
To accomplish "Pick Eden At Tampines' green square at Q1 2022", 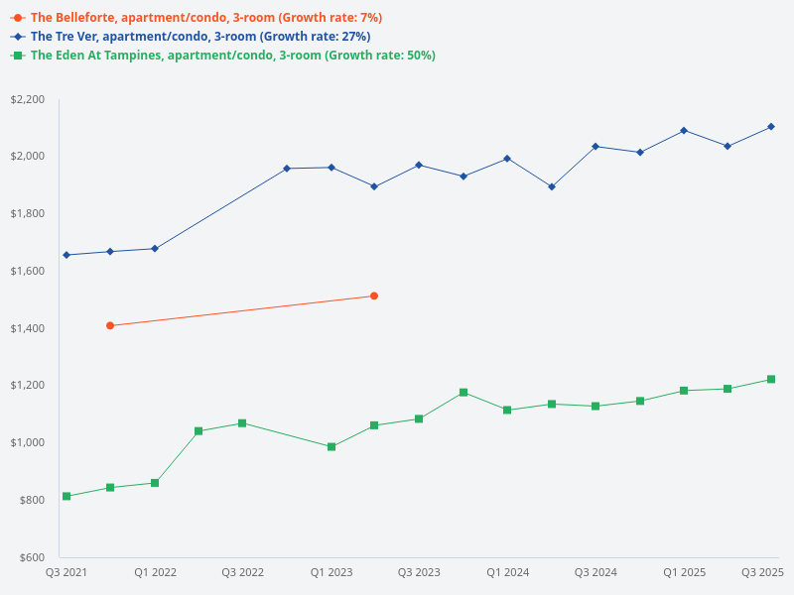I will click(155, 483).
